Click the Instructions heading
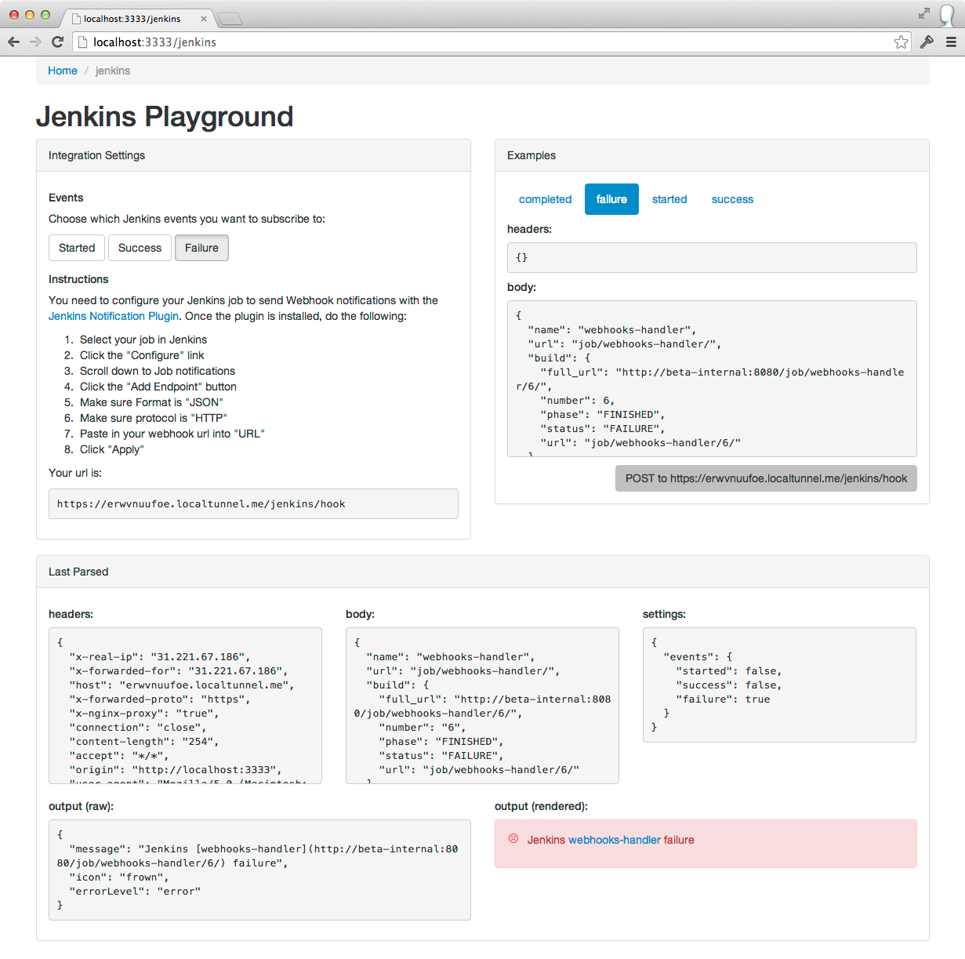This screenshot has height=959, width=965. 78,279
